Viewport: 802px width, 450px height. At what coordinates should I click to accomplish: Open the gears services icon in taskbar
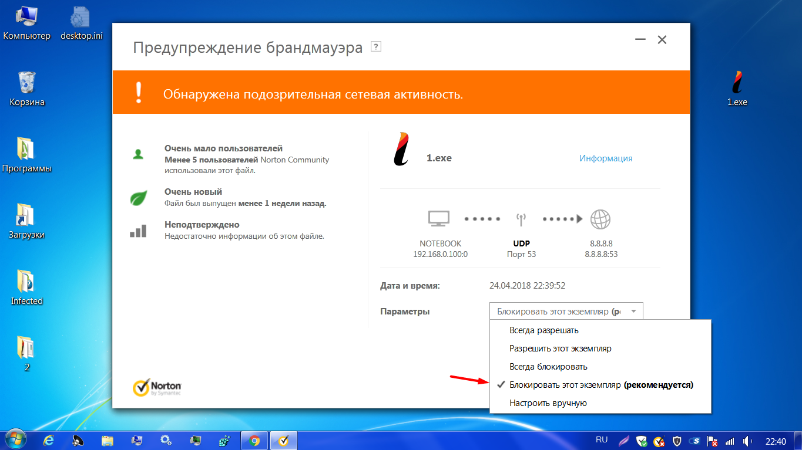[166, 441]
